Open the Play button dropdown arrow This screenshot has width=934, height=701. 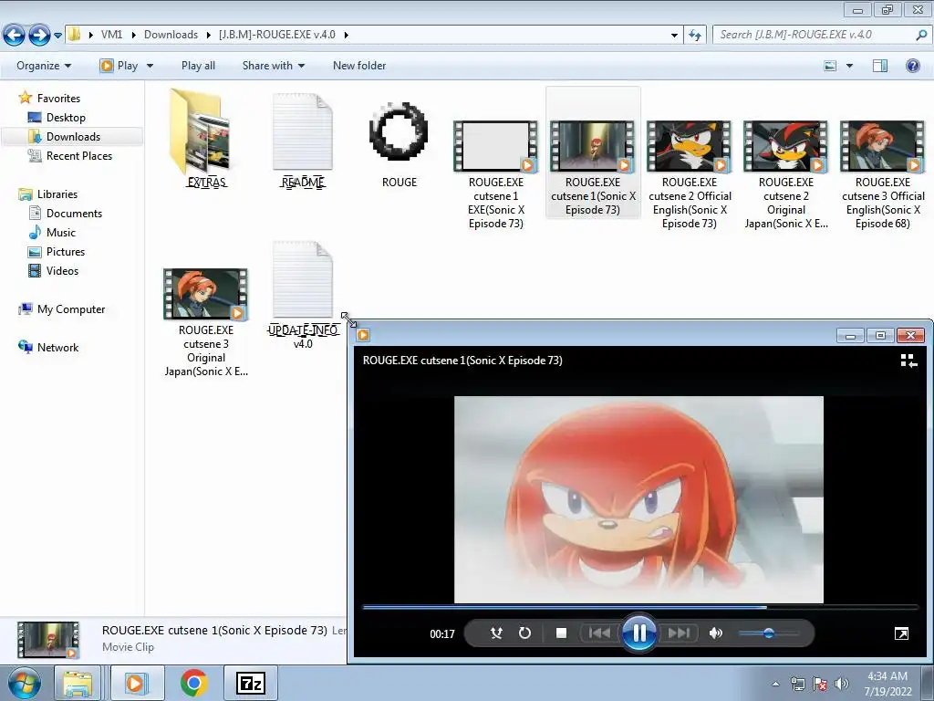[x=150, y=66]
